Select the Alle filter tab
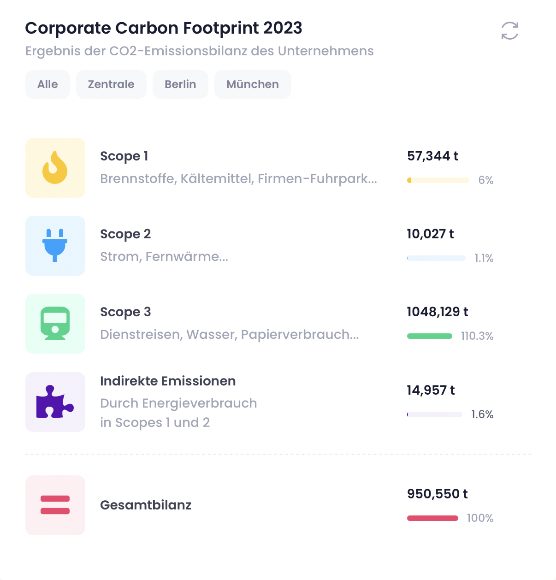Image resolution: width=556 pixels, height=580 pixels. tap(47, 84)
